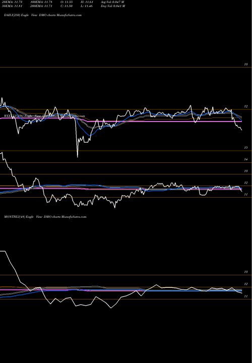Click the 14 price label on weekly chart

246,159
